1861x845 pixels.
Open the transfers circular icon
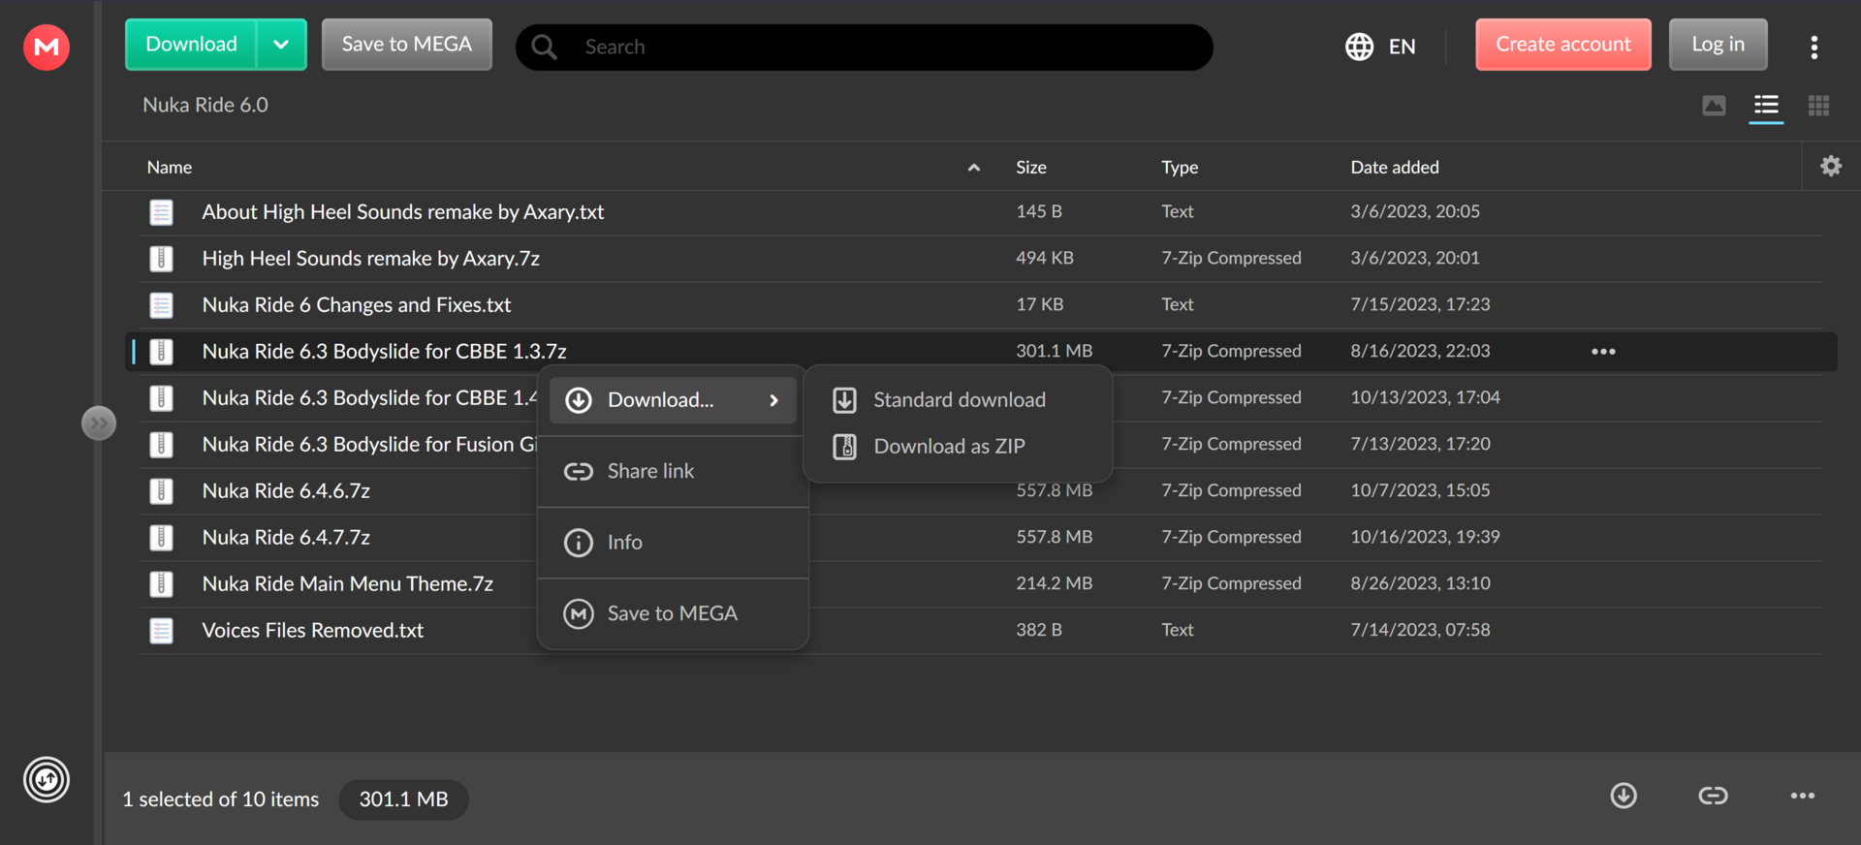[47, 779]
